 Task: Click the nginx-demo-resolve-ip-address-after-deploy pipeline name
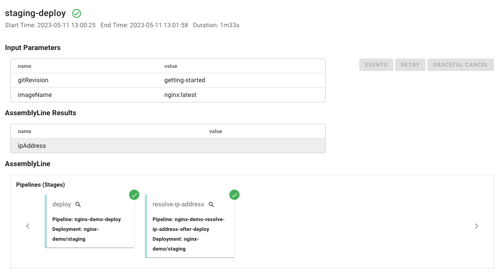tap(188, 224)
